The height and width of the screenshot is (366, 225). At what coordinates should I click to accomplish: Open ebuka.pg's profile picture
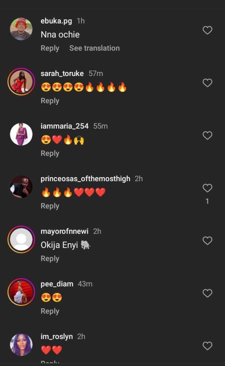click(21, 29)
